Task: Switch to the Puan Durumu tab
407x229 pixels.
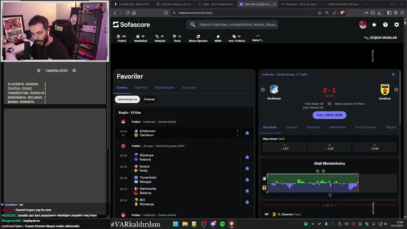Action: click(366, 127)
